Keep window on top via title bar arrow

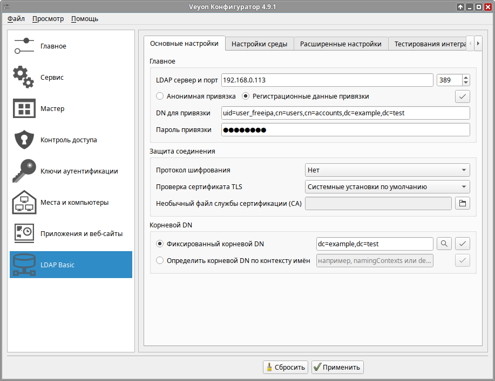coord(460,6)
